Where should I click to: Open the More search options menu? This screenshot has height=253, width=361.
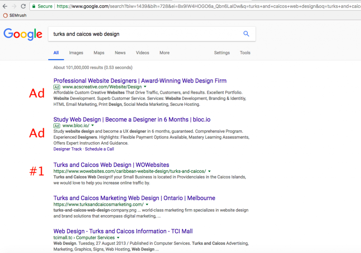coord(164,53)
